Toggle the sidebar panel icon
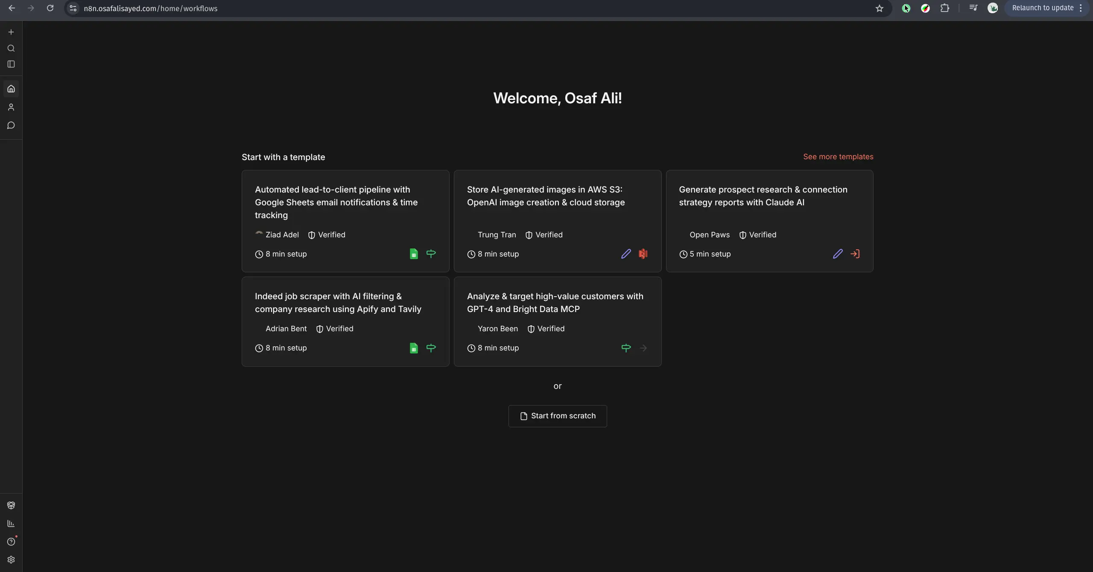1093x572 pixels. click(x=11, y=64)
